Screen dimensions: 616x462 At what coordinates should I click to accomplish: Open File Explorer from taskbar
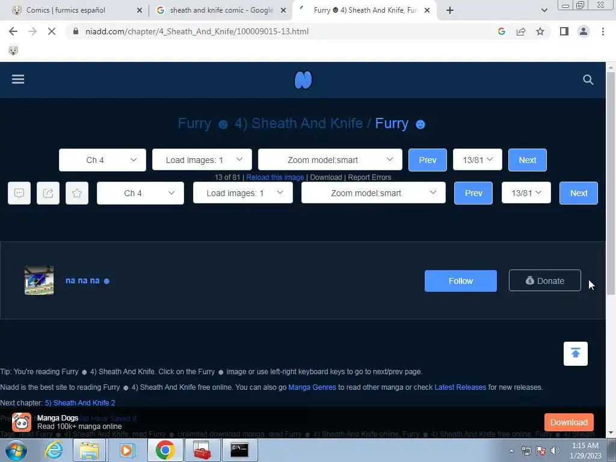coord(89,450)
